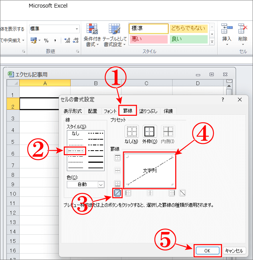Open the 挿入 dropdown arrow

pyautogui.click(x=227, y=45)
